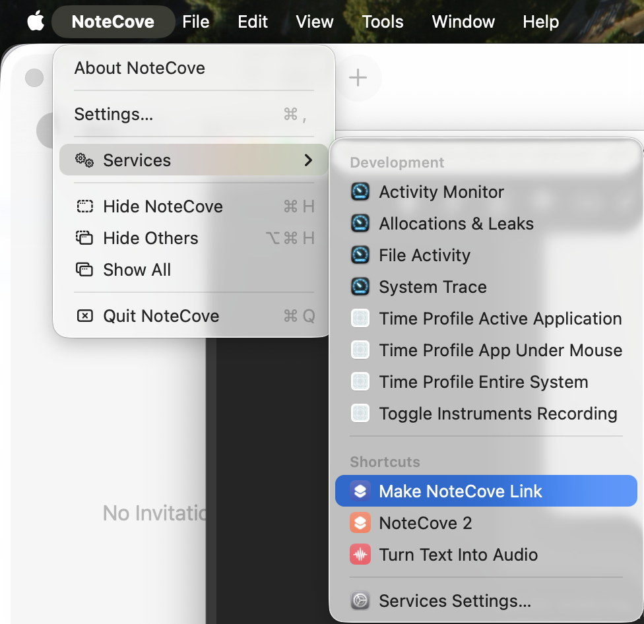This screenshot has height=624, width=644.
Task: Open the Window menu
Action: [463, 21]
